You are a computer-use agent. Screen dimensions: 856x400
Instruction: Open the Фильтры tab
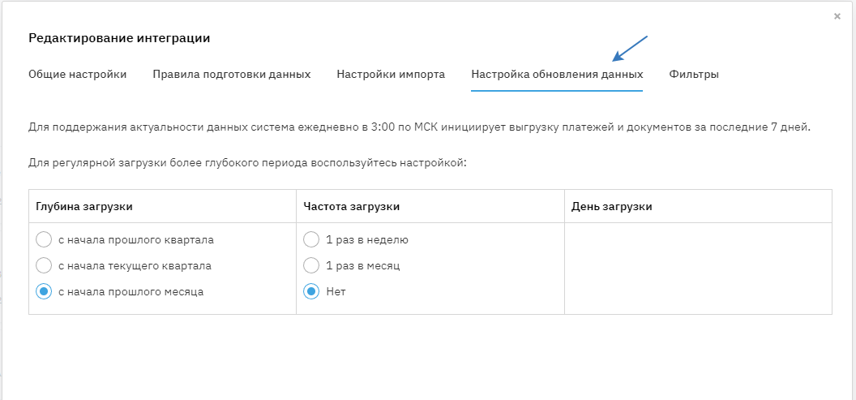coord(694,75)
